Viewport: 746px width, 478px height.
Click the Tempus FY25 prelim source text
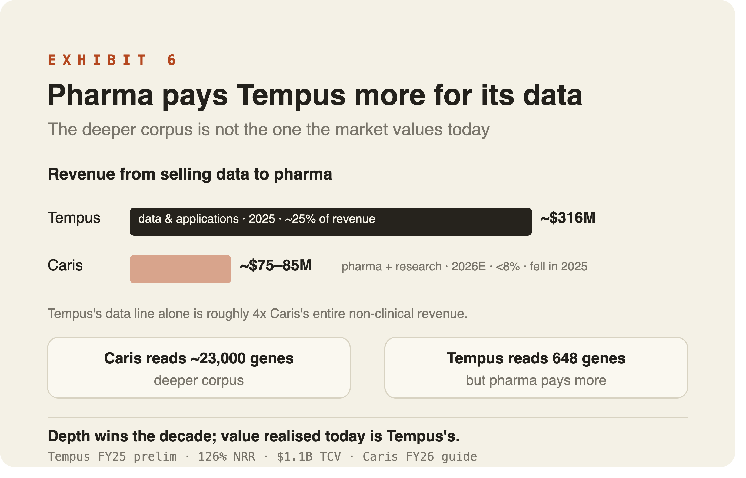pyautogui.click(x=112, y=457)
